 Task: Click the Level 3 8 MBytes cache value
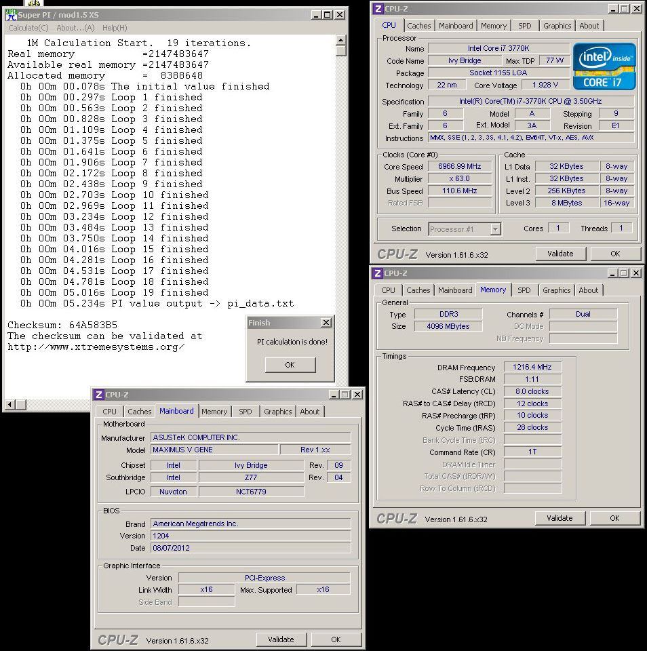click(566, 203)
